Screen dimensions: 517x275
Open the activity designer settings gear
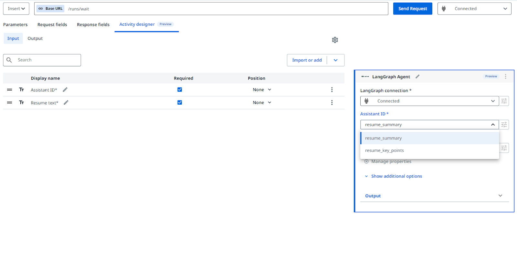(335, 40)
